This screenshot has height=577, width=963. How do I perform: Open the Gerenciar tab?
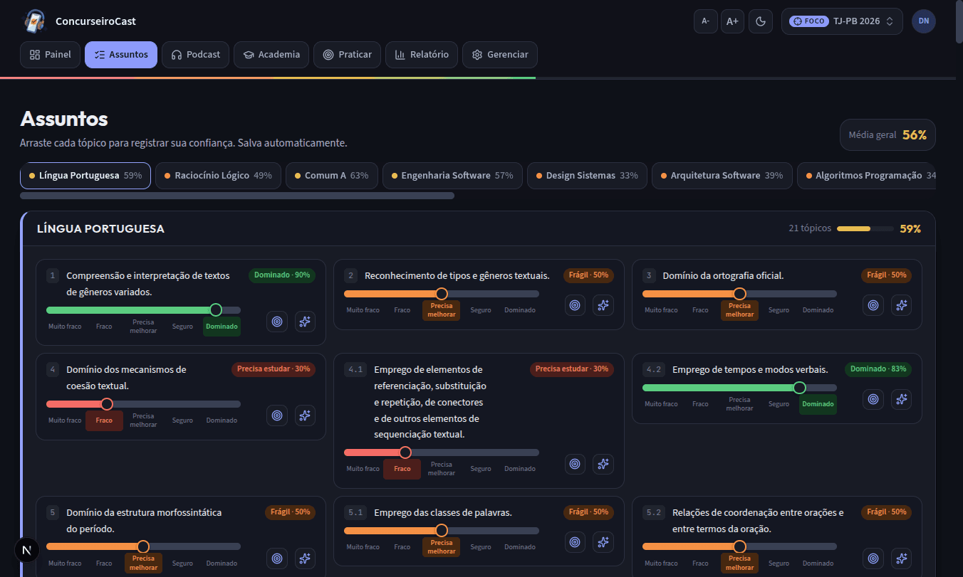point(500,55)
